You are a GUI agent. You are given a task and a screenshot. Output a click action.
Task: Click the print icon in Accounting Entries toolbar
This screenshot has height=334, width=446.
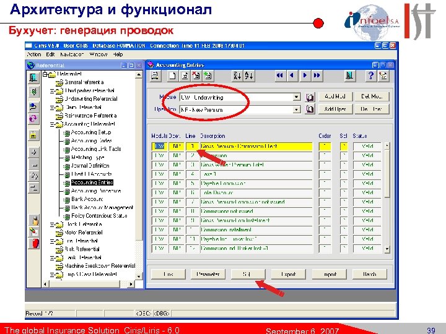click(x=155, y=76)
